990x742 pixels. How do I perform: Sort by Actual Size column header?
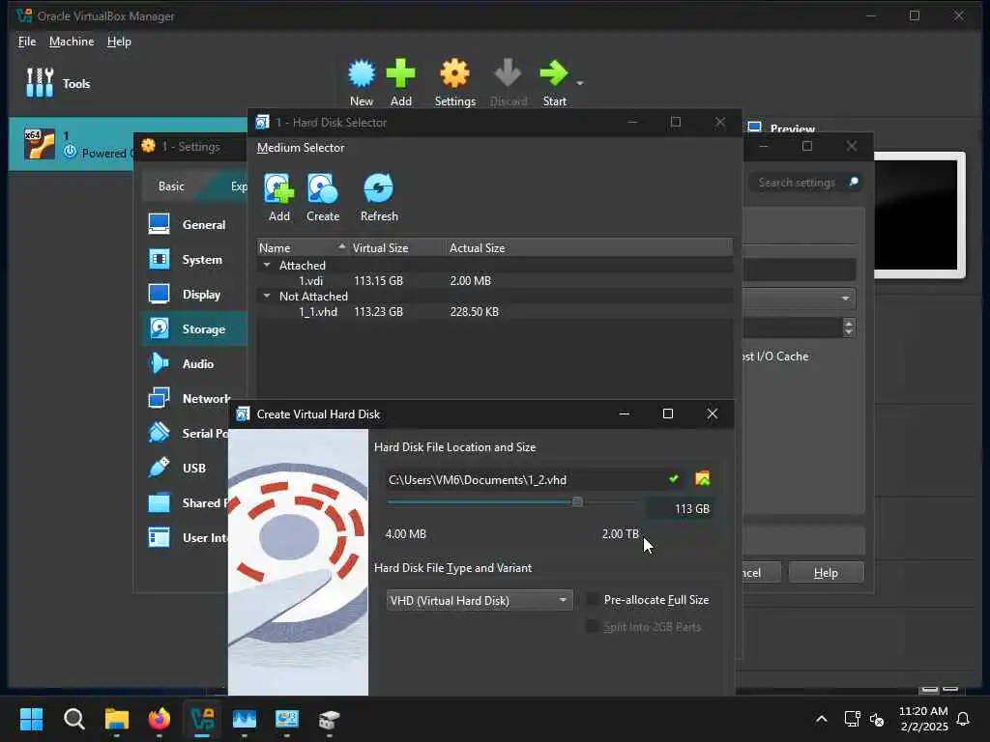pyautogui.click(x=589, y=248)
